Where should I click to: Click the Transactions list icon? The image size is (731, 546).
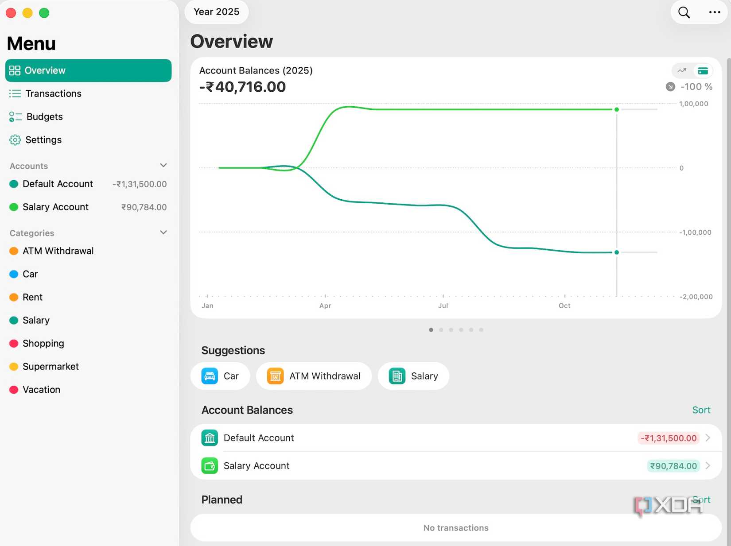15,93
